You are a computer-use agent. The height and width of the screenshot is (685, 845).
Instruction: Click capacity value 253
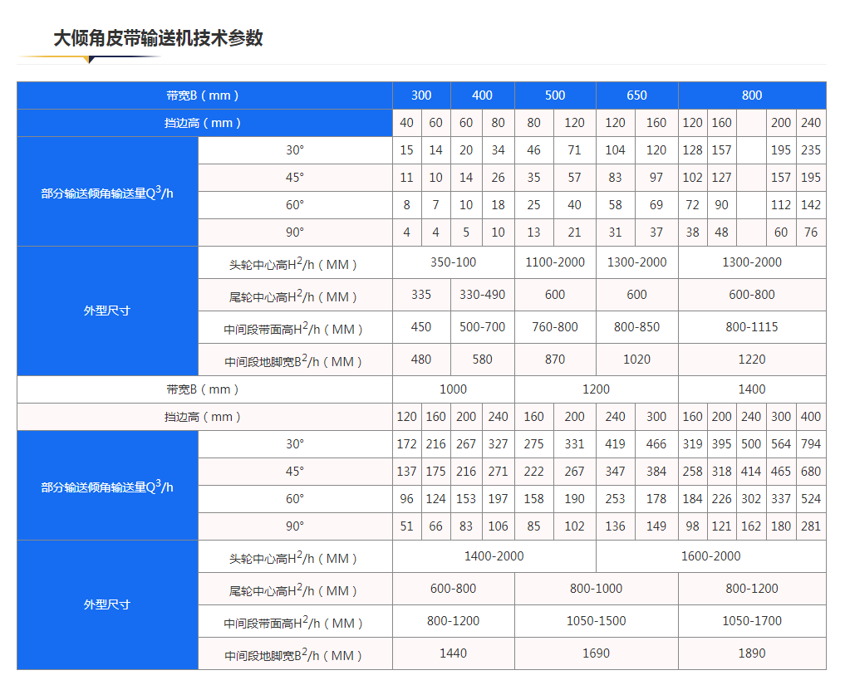coord(616,499)
